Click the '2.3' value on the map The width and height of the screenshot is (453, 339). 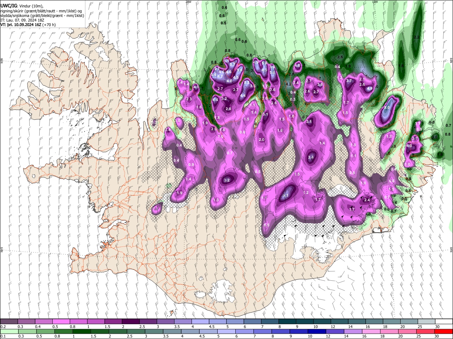tap(189, 99)
